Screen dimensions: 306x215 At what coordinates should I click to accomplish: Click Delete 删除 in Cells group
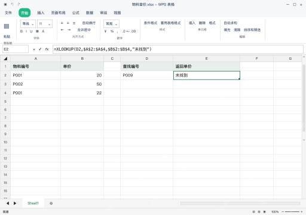coord(202,23)
